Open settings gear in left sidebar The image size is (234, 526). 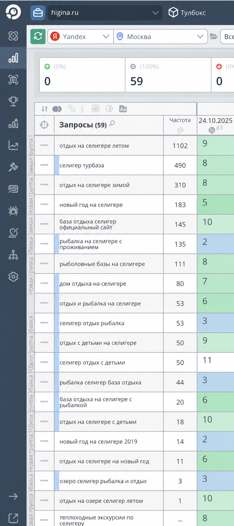[x=13, y=277]
